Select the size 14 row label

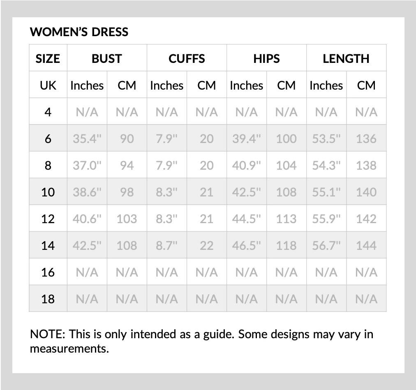(48, 245)
